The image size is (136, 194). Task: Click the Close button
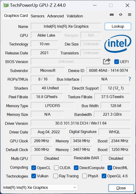tap(121, 188)
